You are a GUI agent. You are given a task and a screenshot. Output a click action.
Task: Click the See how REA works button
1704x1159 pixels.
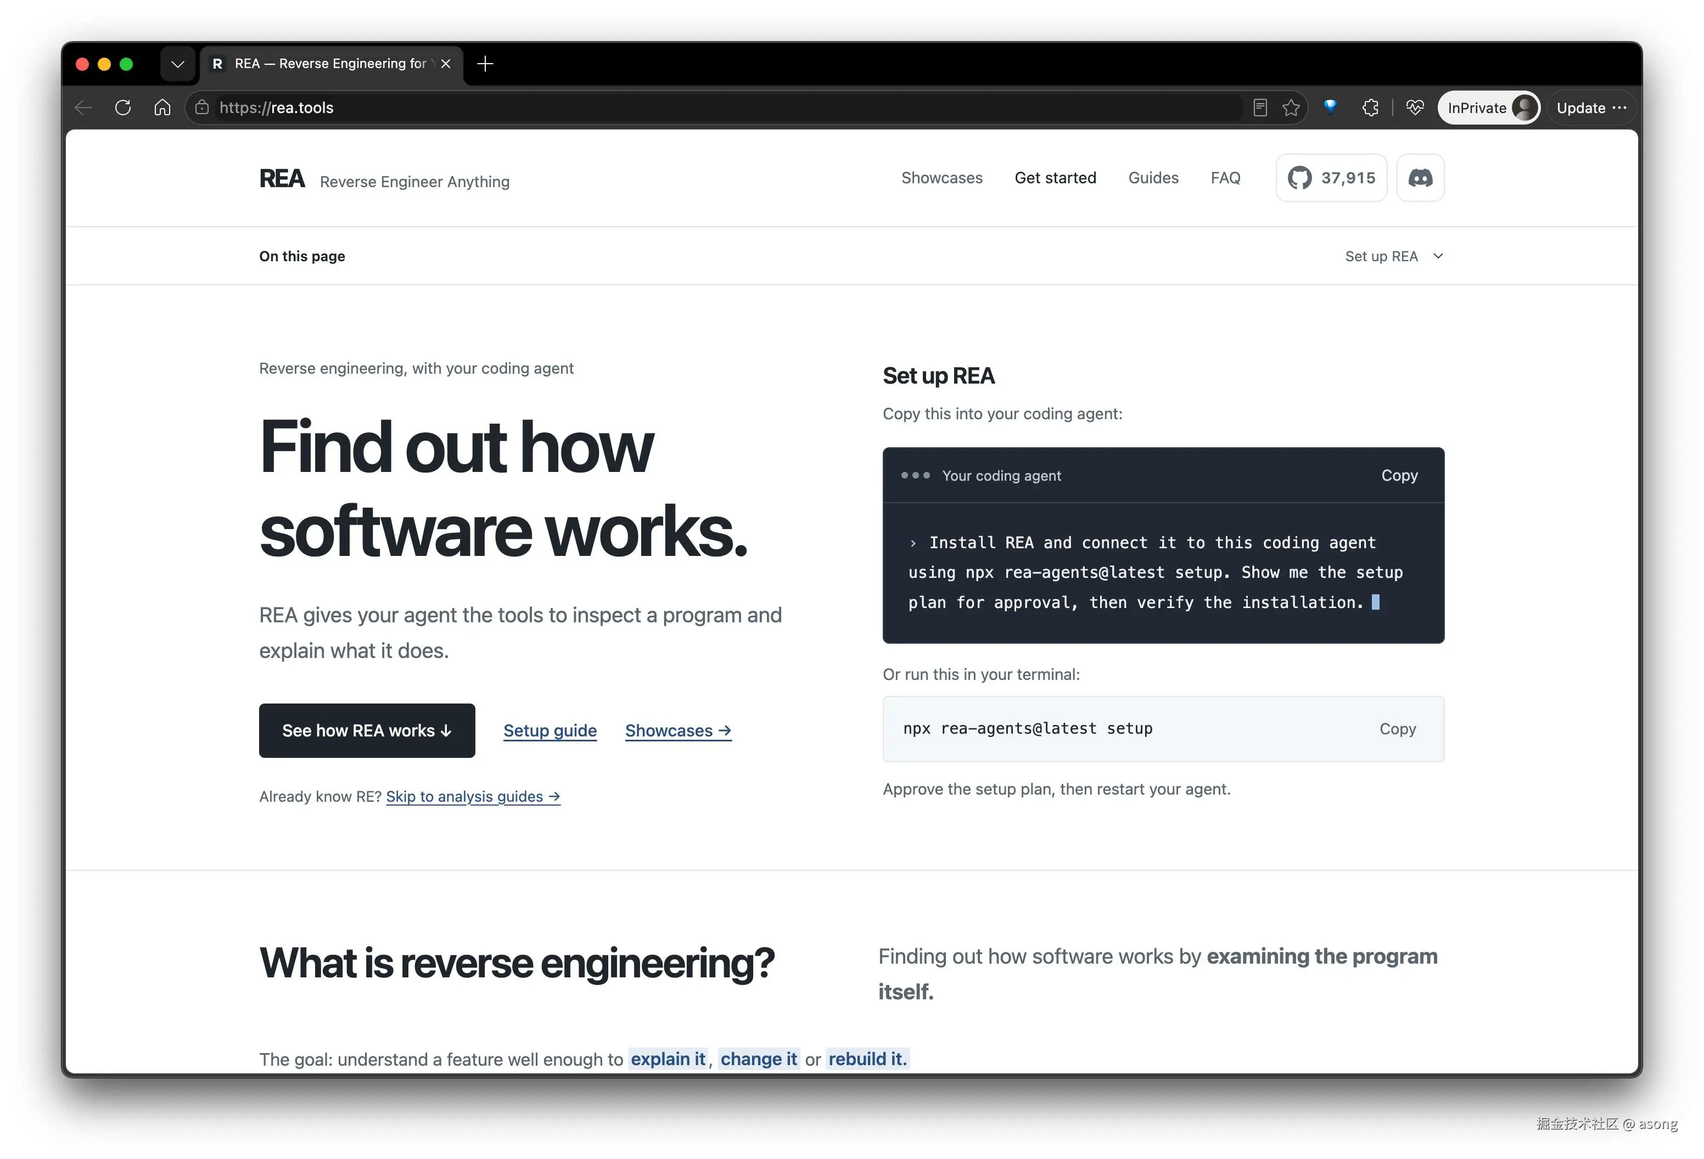pyautogui.click(x=367, y=731)
